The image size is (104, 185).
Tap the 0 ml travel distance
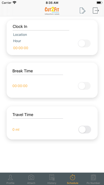coord(16,129)
